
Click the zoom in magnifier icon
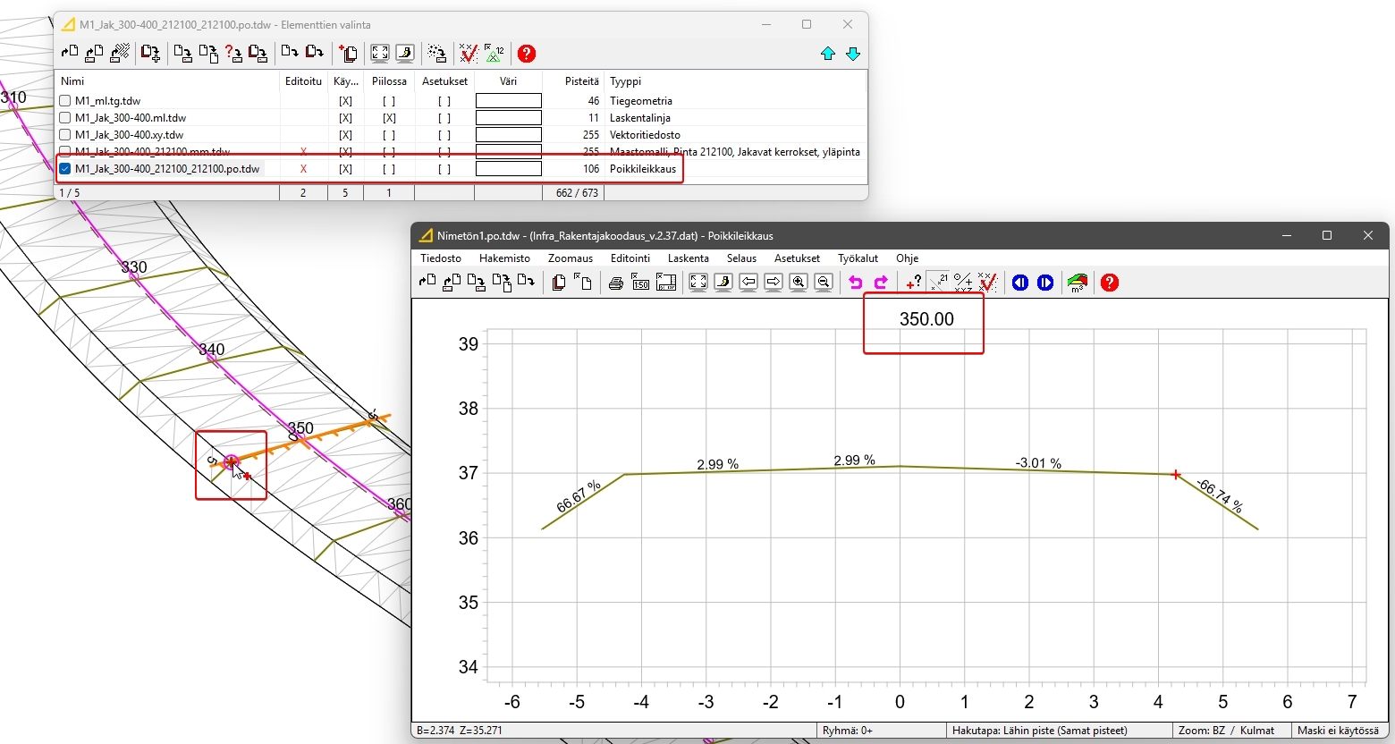point(799,283)
